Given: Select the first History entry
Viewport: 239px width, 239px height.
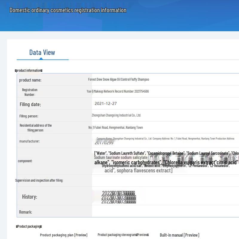Looking at the screenshot, I should point(118,193).
